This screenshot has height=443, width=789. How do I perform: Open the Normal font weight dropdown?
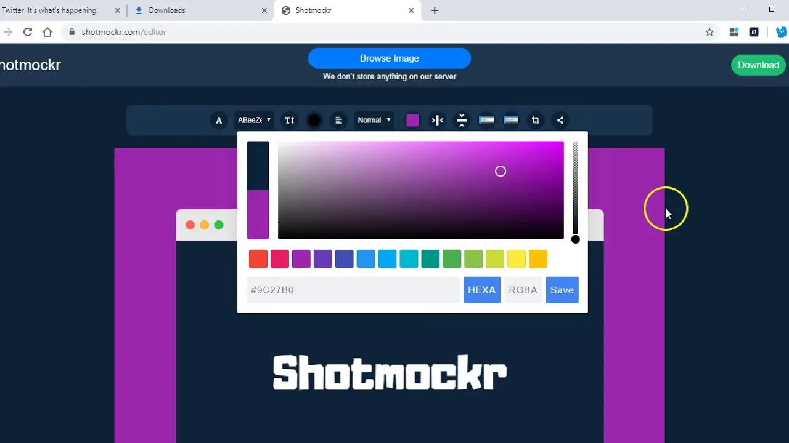coord(374,120)
